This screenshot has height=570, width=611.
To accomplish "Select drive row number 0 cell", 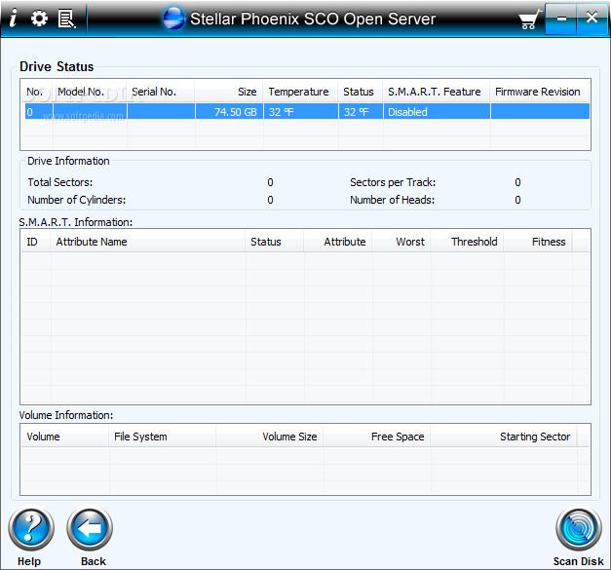I will coord(39,112).
